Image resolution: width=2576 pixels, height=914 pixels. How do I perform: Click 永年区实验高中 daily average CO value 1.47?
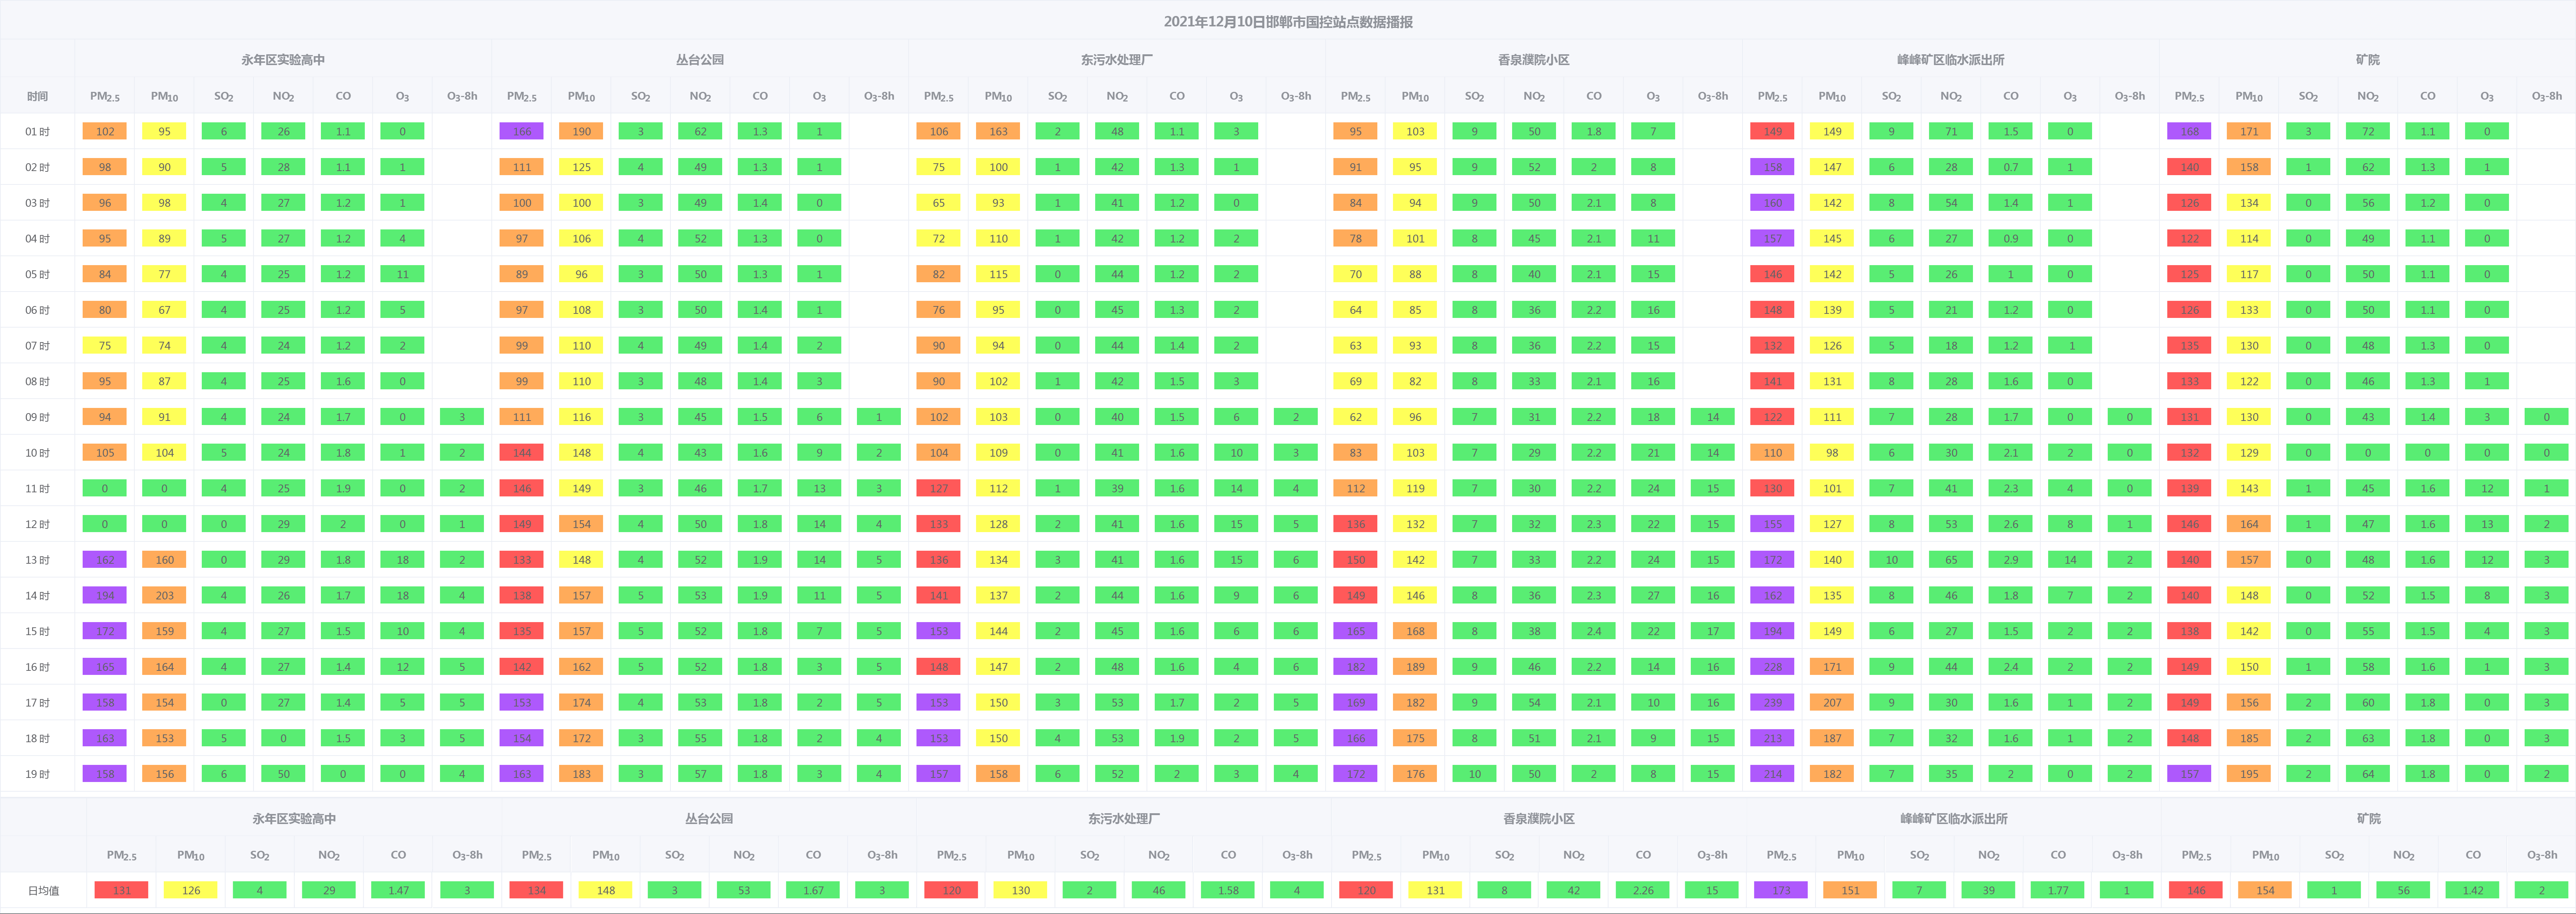coord(398,890)
